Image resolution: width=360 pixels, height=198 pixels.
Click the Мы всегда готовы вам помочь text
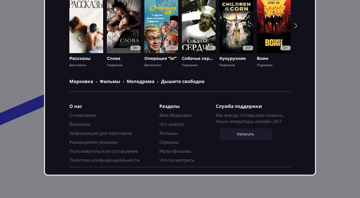click(x=250, y=115)
